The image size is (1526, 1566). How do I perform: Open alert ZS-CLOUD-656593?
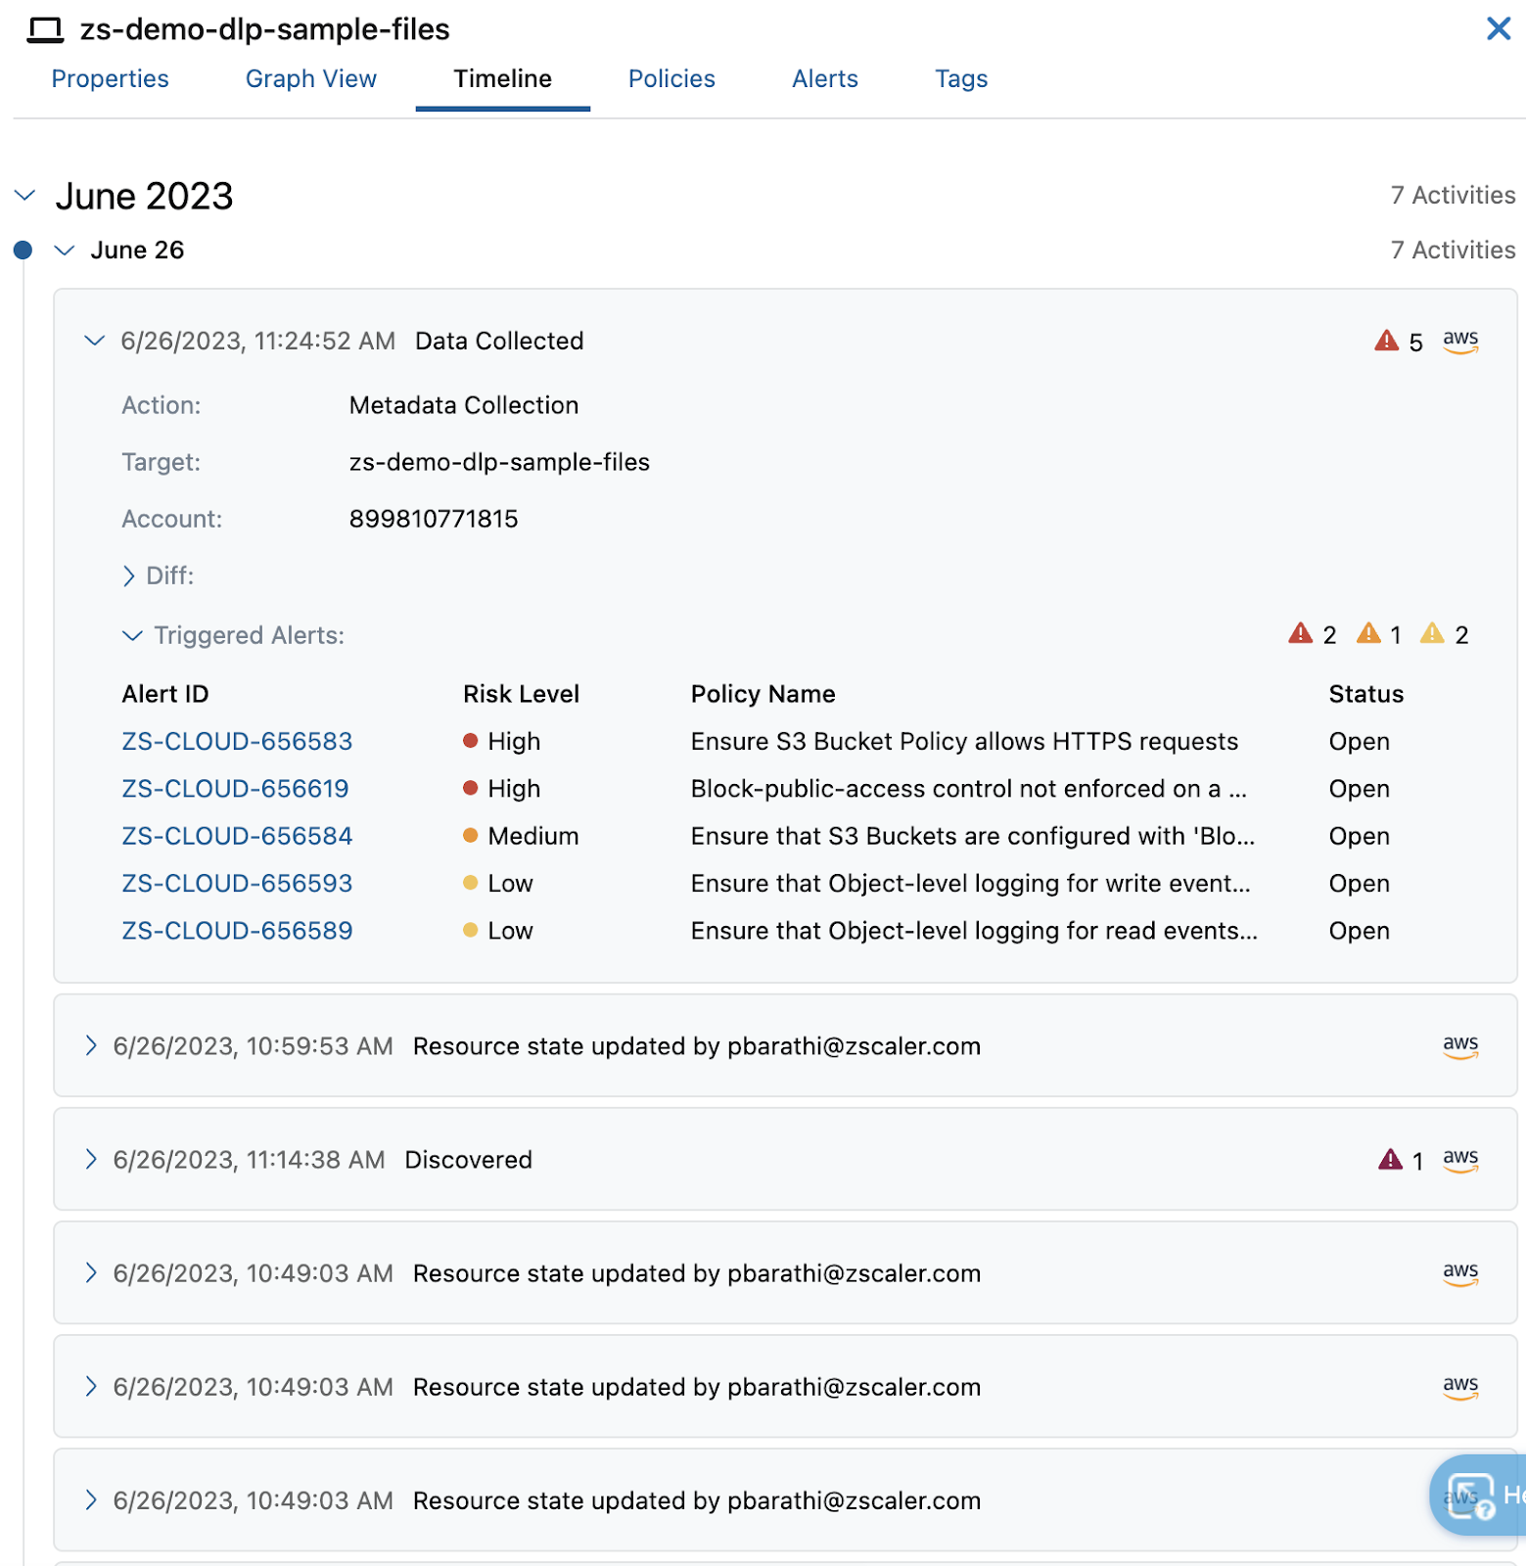(237, 883)
